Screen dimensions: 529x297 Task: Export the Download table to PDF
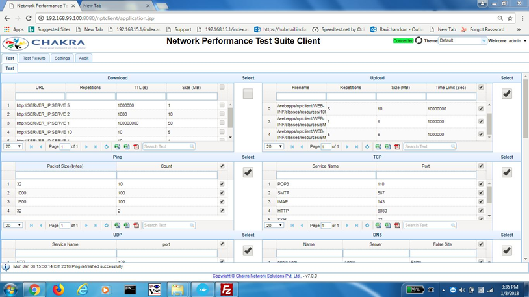(x=136, y=146)
